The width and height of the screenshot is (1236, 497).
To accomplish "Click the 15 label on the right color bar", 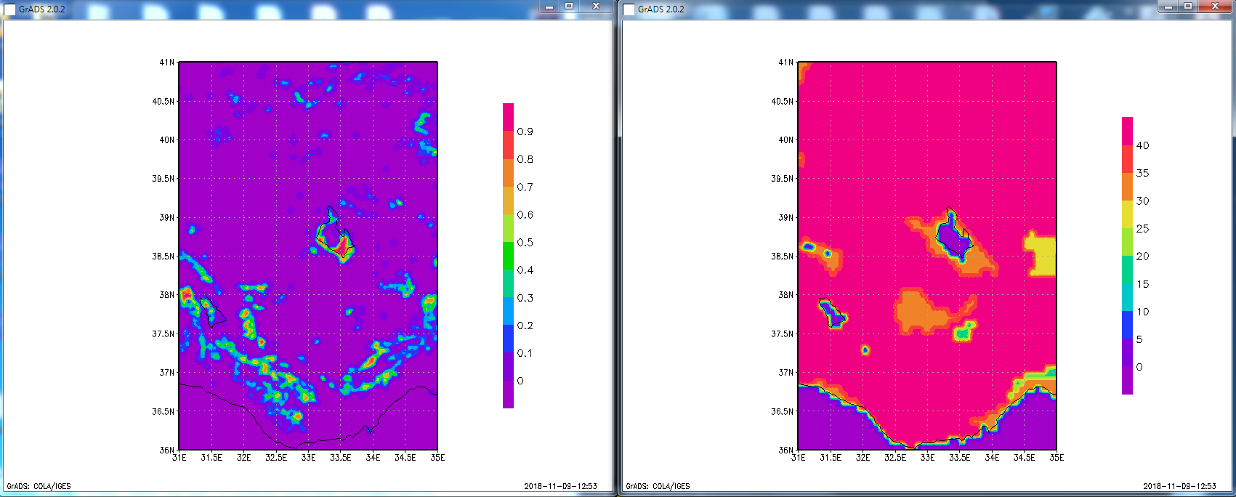I will coord(1142,284).
